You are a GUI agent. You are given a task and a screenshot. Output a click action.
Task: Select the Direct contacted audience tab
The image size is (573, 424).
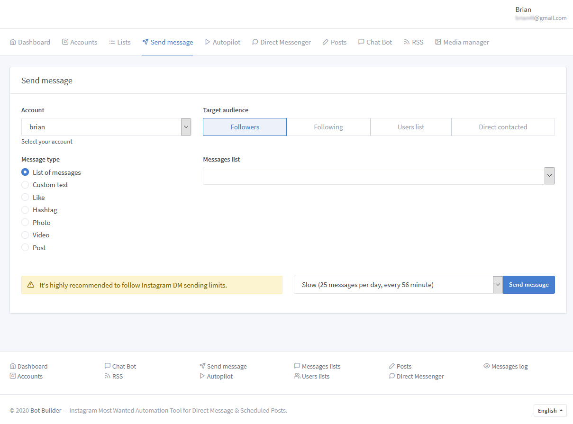pos(503,127)
